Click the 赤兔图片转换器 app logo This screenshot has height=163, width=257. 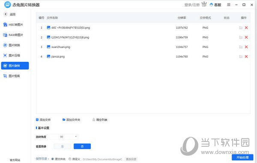coord(8,5)
